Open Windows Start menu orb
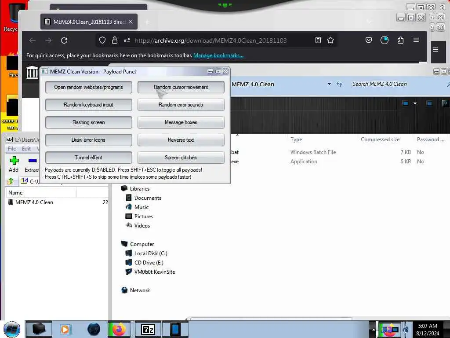 (12, 329)
